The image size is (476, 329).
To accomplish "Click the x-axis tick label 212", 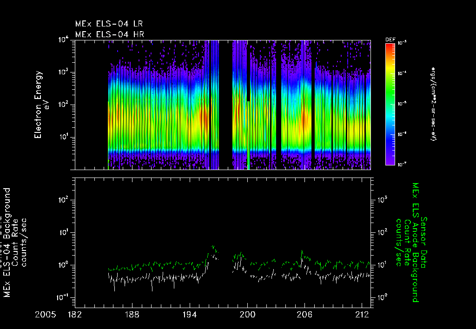I will 362,315.
